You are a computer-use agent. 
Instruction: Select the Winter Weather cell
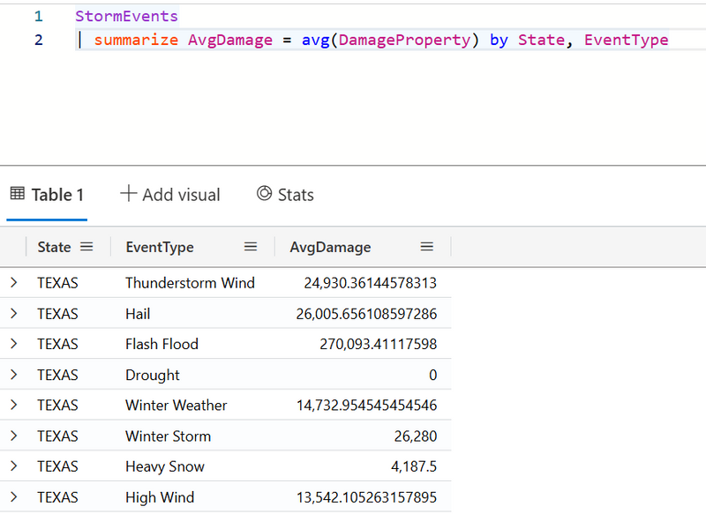(176, 406)
